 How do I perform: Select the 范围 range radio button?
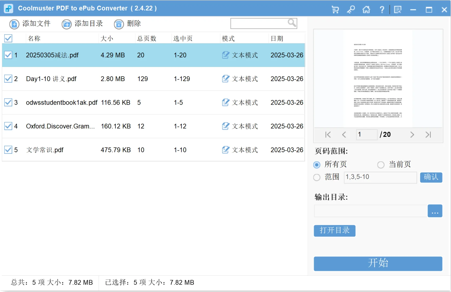point(317,177)
